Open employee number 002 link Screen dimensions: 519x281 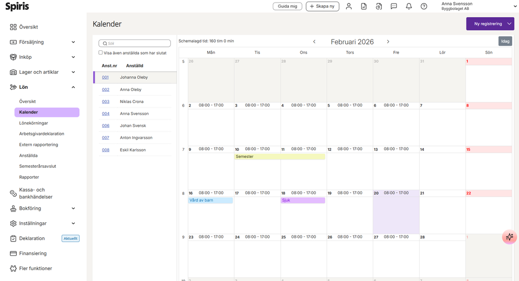tap(105, 90)
